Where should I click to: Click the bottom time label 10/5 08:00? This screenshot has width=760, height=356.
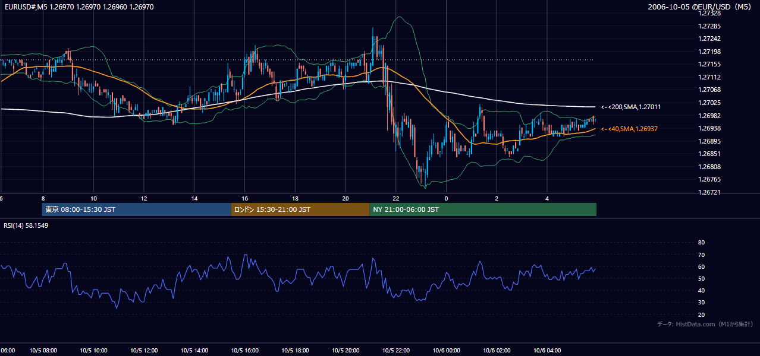(x=43, y=351)
